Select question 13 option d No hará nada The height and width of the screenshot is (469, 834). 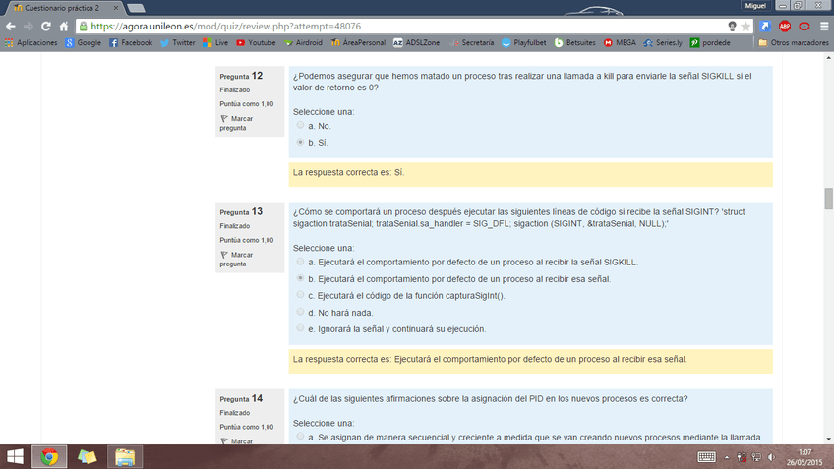tap(301, 312)
